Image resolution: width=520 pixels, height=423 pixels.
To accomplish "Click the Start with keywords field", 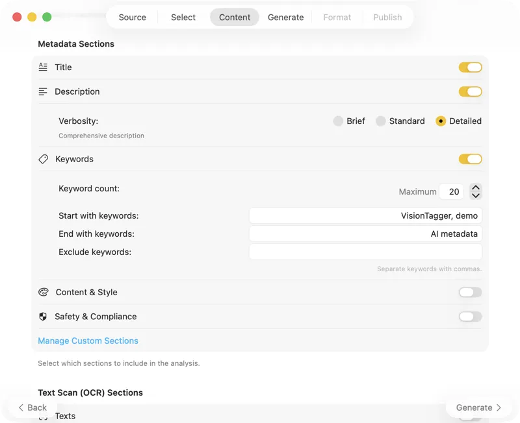I will tap(365, 216).
